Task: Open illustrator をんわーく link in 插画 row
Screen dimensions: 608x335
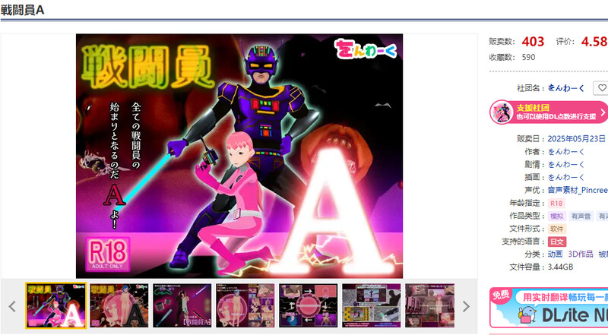Action: click(x=565, y=177)
